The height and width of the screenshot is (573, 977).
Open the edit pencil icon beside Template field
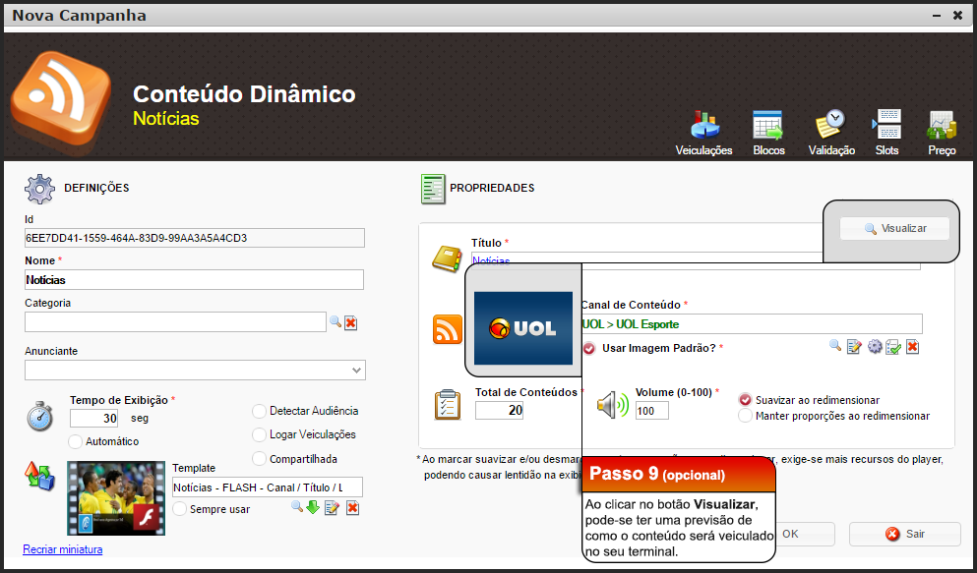point(333,508)
